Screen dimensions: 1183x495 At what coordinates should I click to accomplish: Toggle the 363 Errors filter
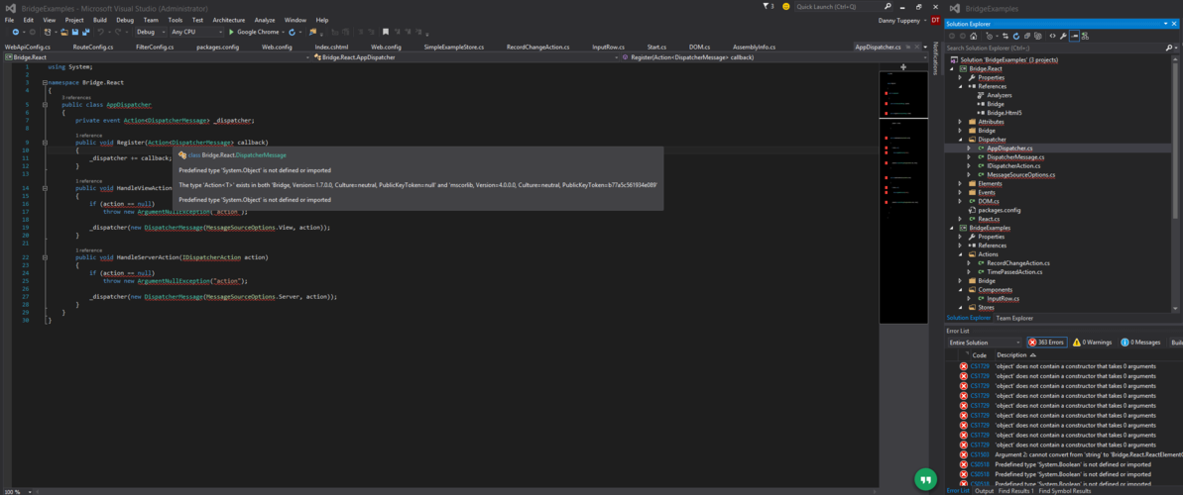click(1047, 343)
